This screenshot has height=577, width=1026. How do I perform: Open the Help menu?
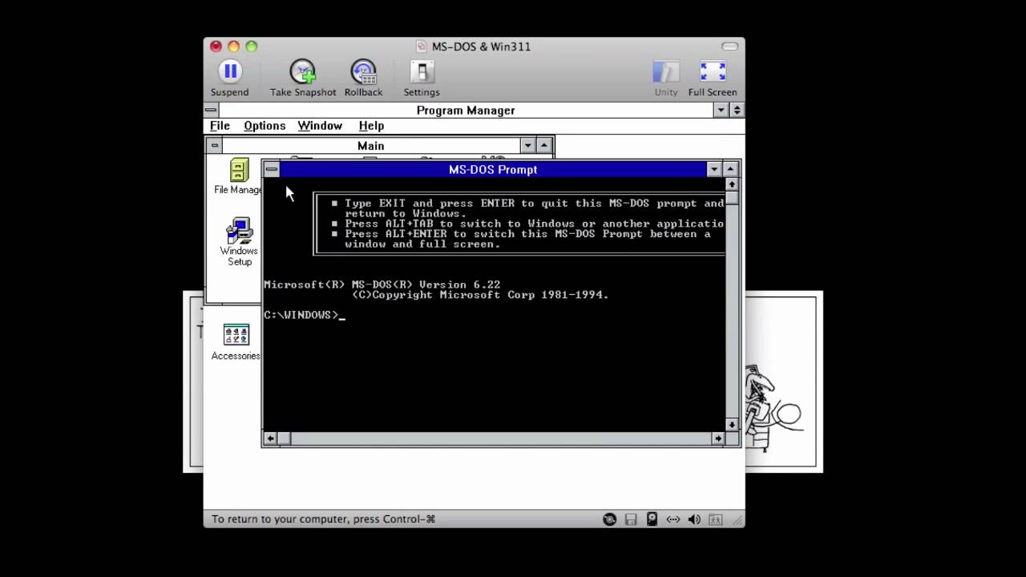(x=371, y=126)
